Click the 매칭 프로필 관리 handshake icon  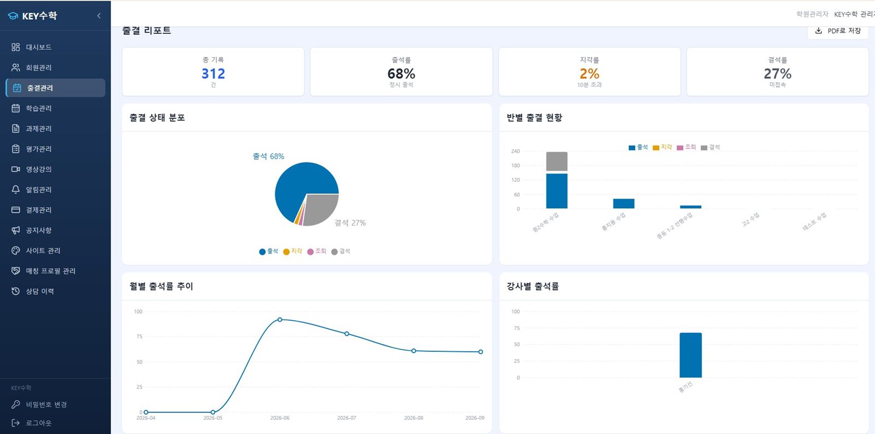pyautogui.click(x=16, y=271)
